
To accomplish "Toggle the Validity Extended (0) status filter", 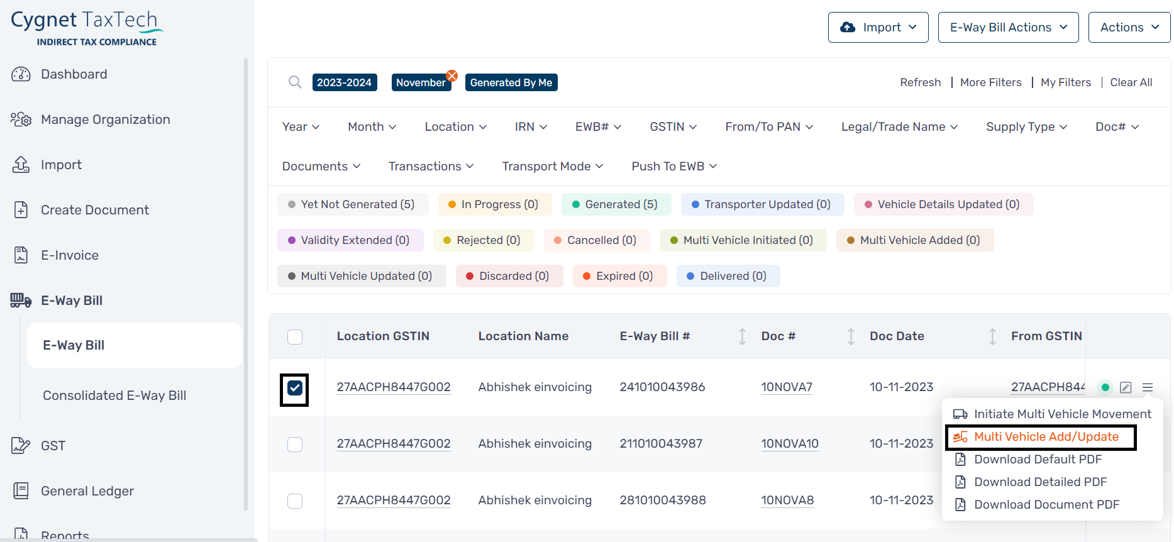I will pyautogui.click(x=350, y=240).
